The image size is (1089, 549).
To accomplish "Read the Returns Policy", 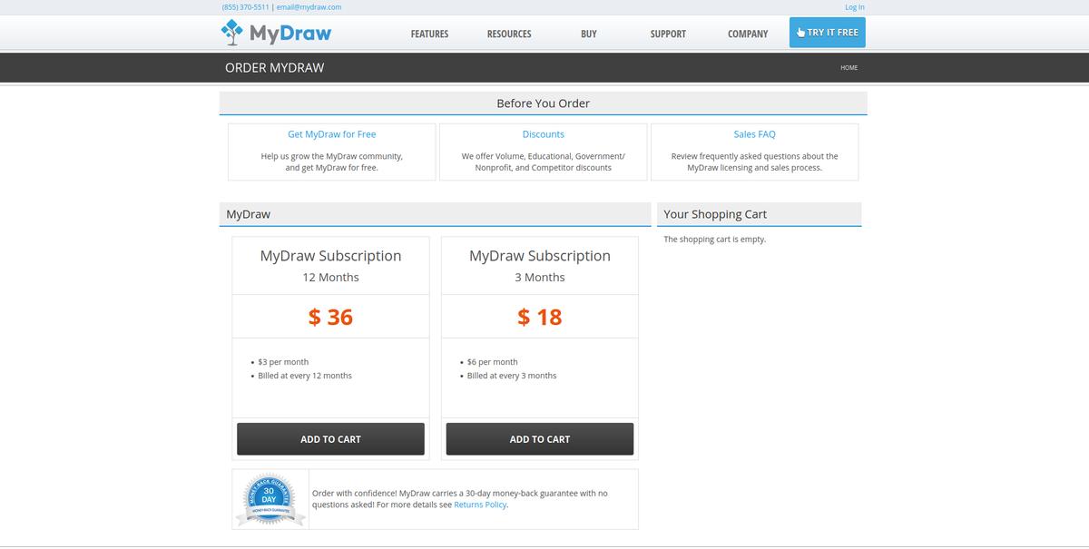I will [480, 505].
